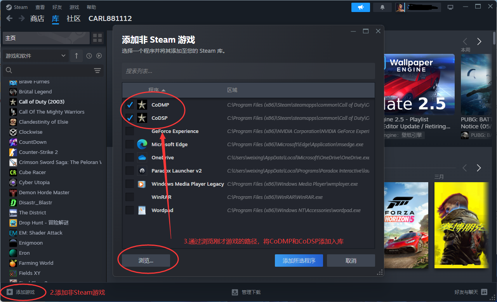
Task: Go to the Store (商店) tab
Action: point(37,19)
